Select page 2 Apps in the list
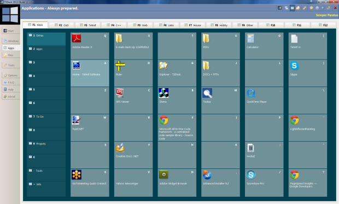The width and height of the screenshot is (339, 204). tap(46, 53)
